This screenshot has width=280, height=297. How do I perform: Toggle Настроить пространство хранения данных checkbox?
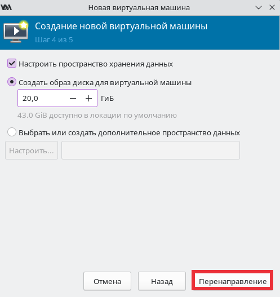tap(12, 63)
